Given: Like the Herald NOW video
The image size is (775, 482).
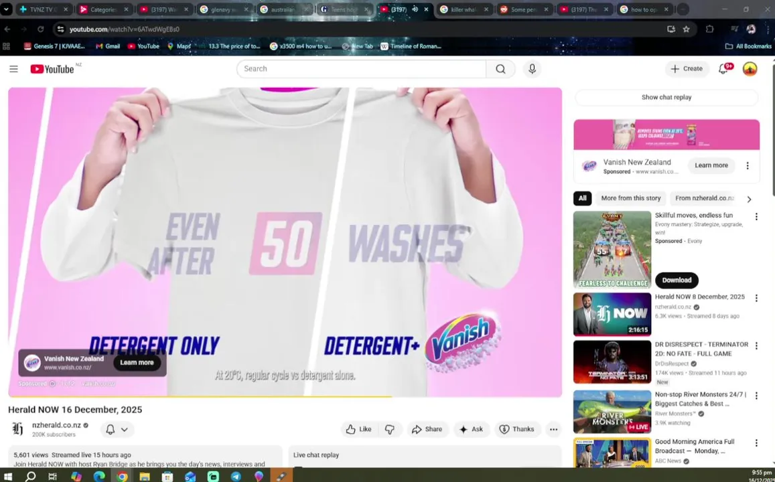Looking at the screenshot, I should click(359, 429).
